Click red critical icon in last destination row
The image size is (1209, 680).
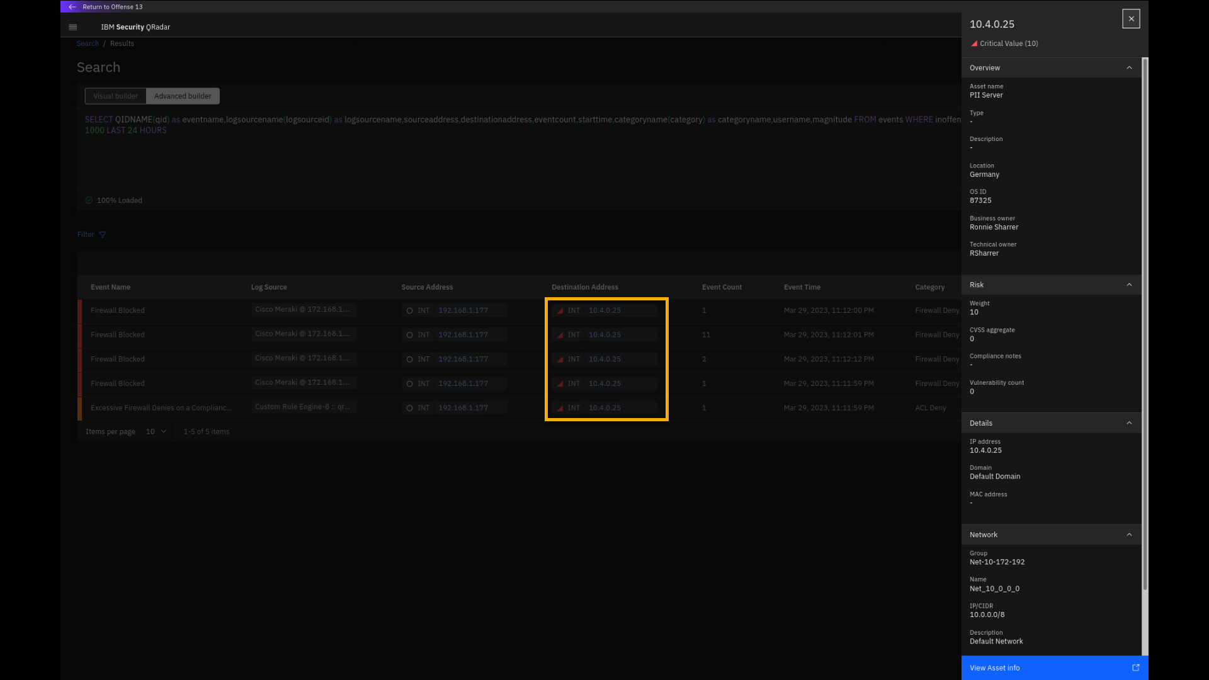click(560, 408)
